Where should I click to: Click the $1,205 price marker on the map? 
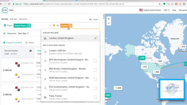(118, 88)
